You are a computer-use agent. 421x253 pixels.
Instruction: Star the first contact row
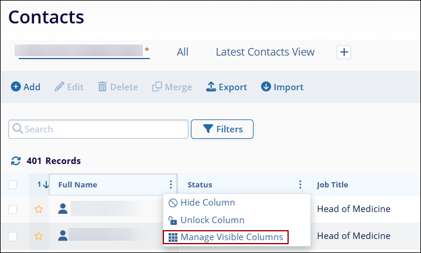tap(39, 209)
